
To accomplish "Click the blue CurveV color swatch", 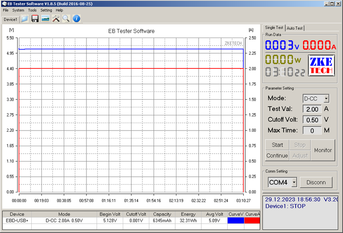I will point(235,220).
